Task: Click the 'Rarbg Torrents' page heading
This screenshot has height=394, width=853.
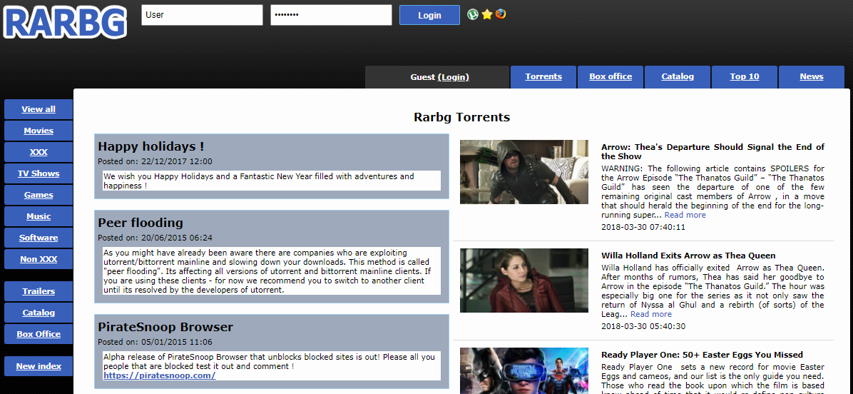Action: tap(462, 117)
